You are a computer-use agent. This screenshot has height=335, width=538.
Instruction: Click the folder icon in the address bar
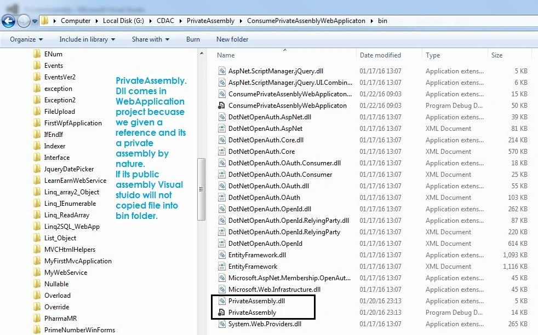pyautogui.click(x=44, y=21)
